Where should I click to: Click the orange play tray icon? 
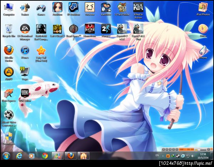point(168,156)
